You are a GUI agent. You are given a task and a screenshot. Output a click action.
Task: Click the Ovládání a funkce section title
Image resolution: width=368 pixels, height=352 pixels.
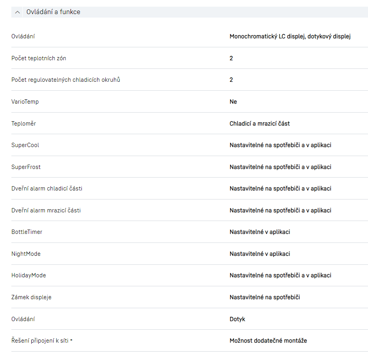pyautogui.click(x=53, y=12)
